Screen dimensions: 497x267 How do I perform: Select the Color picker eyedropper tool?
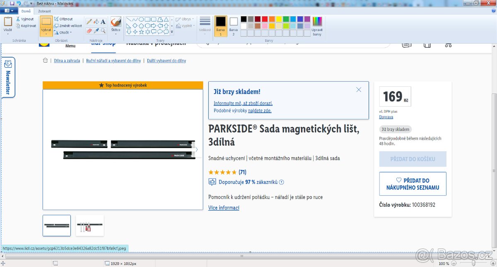click(96, 30)
